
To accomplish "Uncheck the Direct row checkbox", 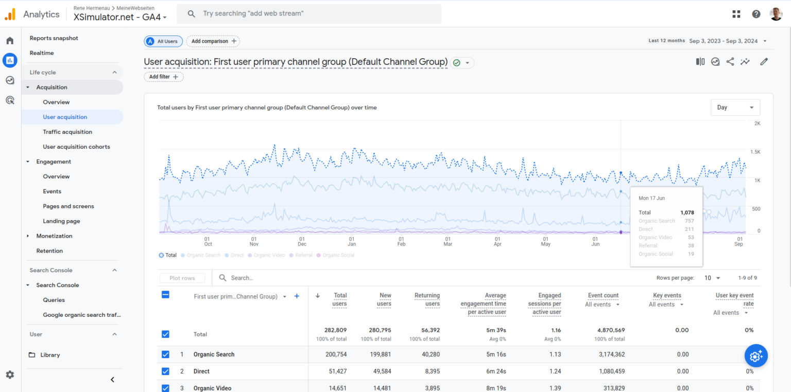I will click(x=165, y=371).
